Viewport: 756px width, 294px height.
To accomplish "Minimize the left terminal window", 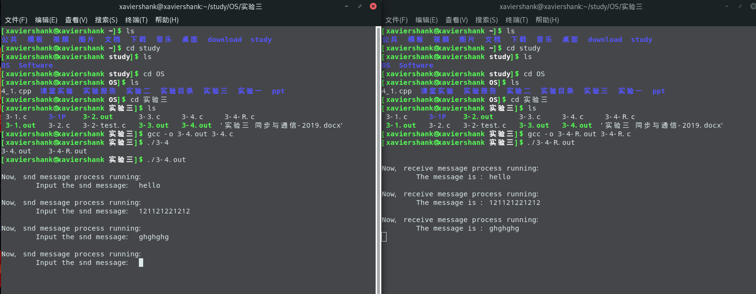I will pyautogui.click(x=346, y=6).
